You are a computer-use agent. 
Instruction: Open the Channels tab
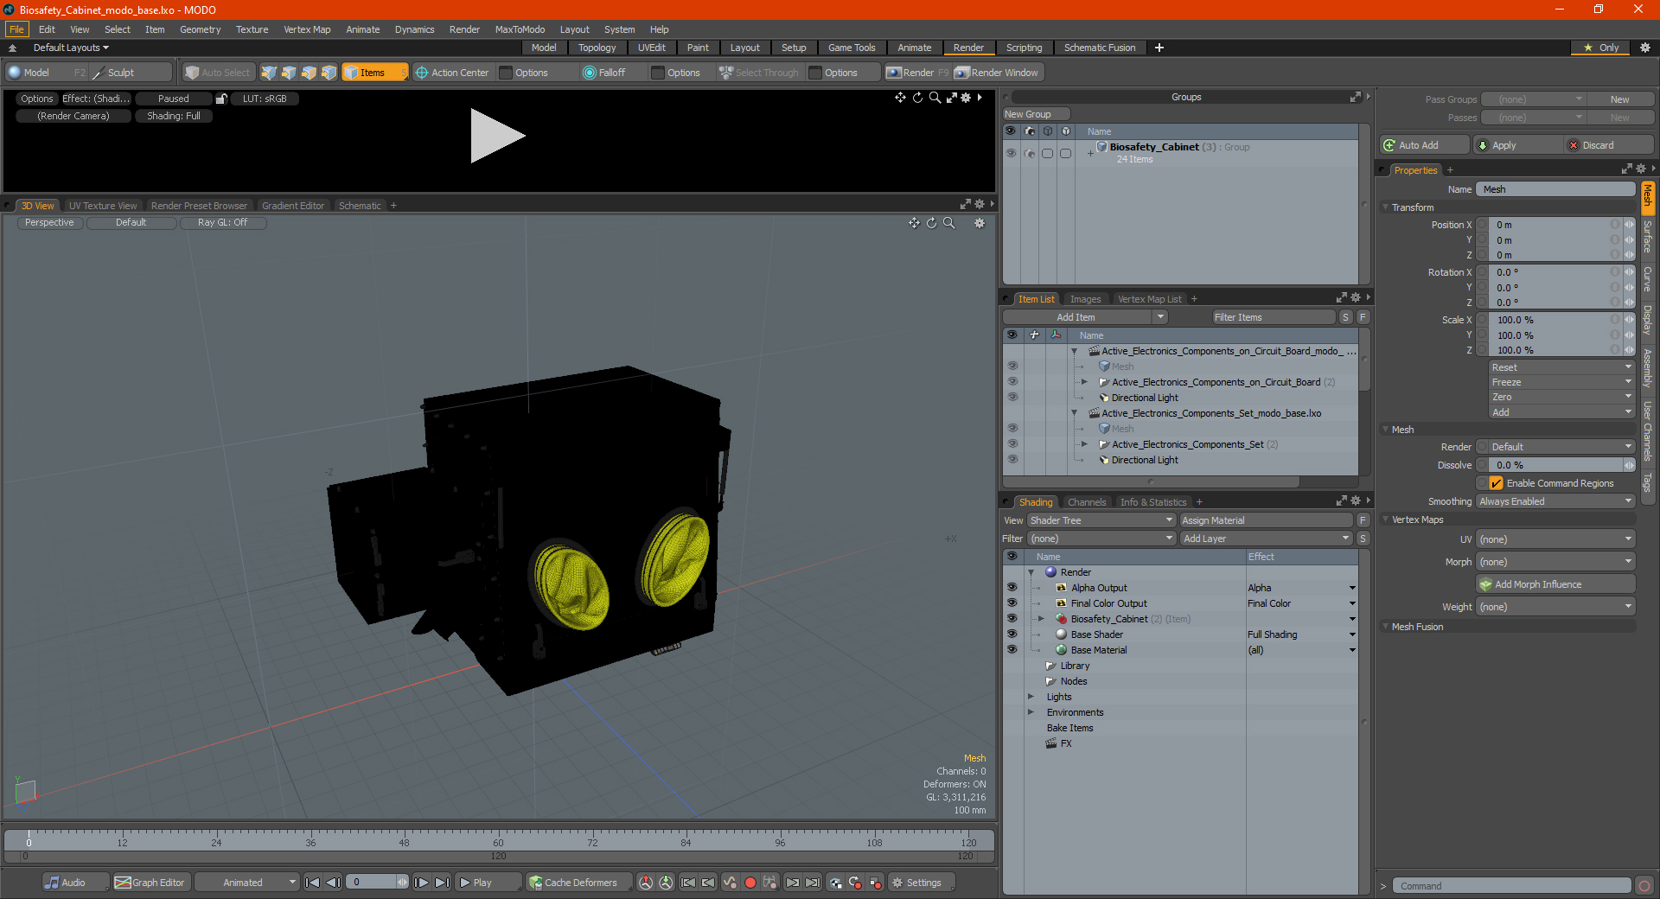1087,502
